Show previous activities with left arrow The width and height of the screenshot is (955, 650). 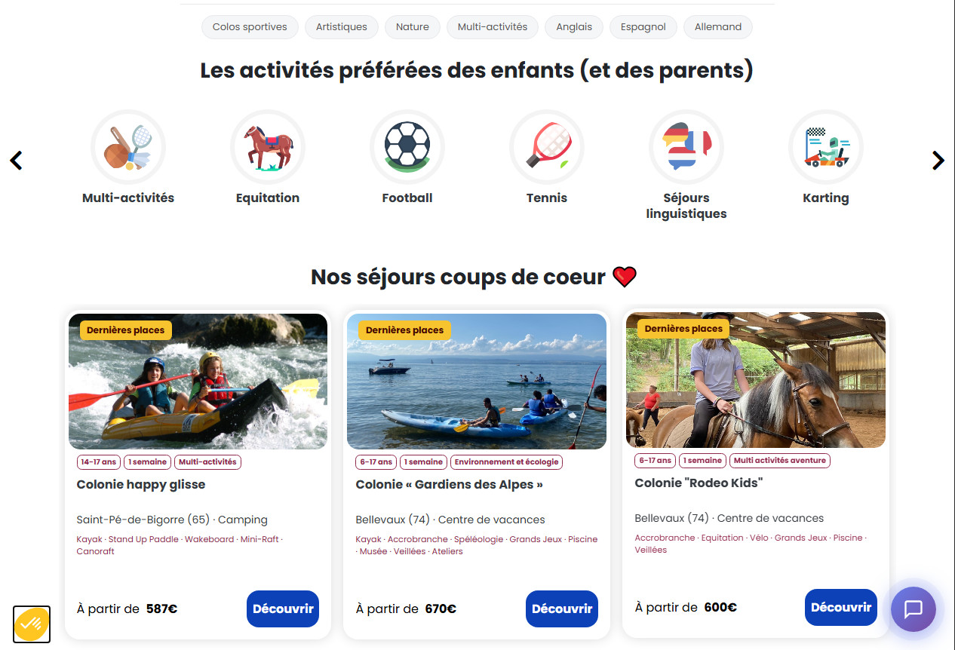16,161
